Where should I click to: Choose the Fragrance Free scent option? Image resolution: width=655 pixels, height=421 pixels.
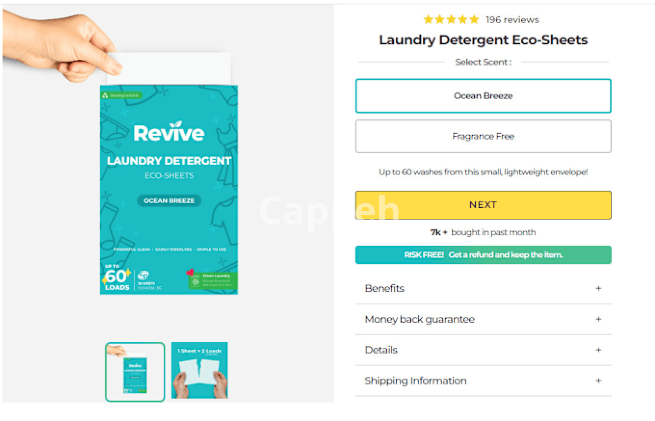point(483,136)
